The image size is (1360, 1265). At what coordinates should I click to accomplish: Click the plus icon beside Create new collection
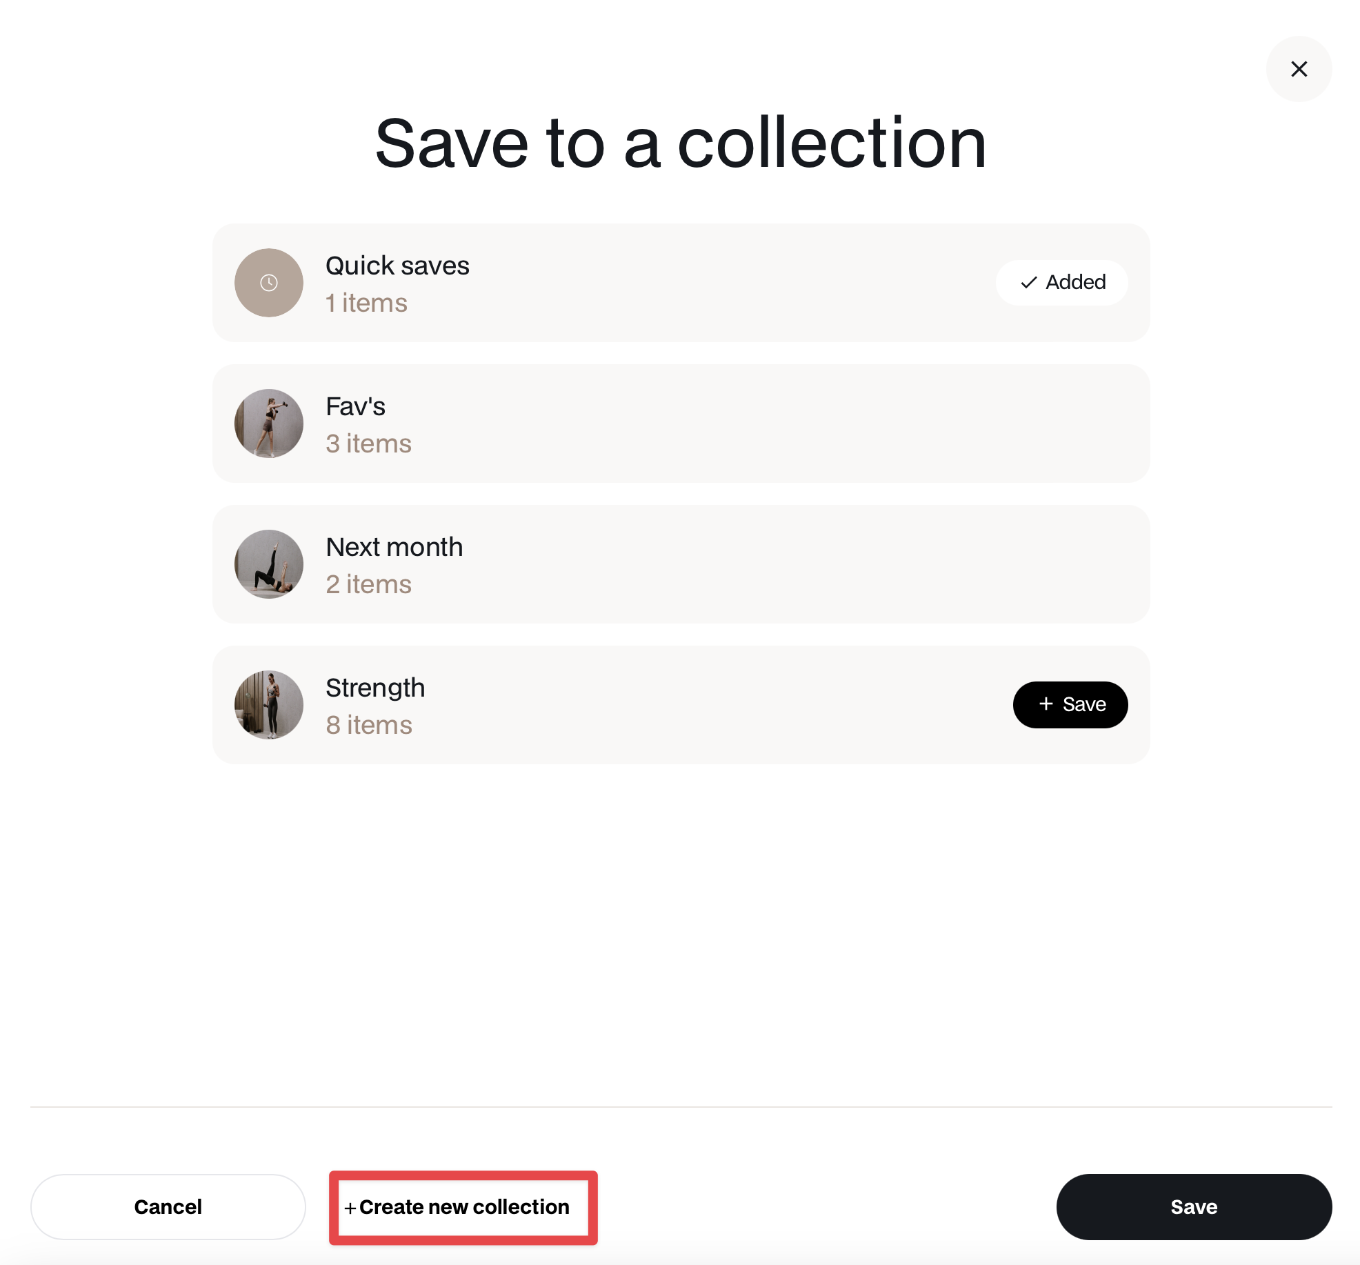[x=350, y=1208]
